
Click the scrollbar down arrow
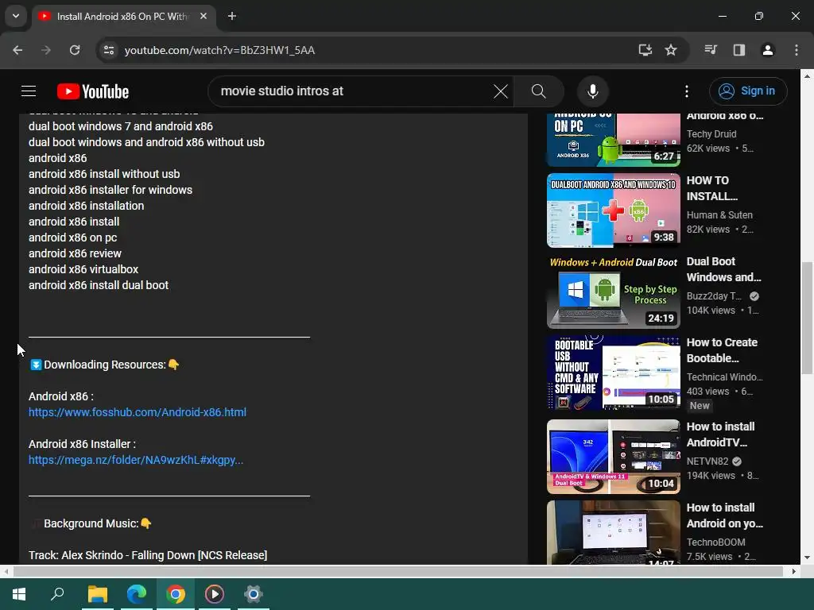point(807,558)
